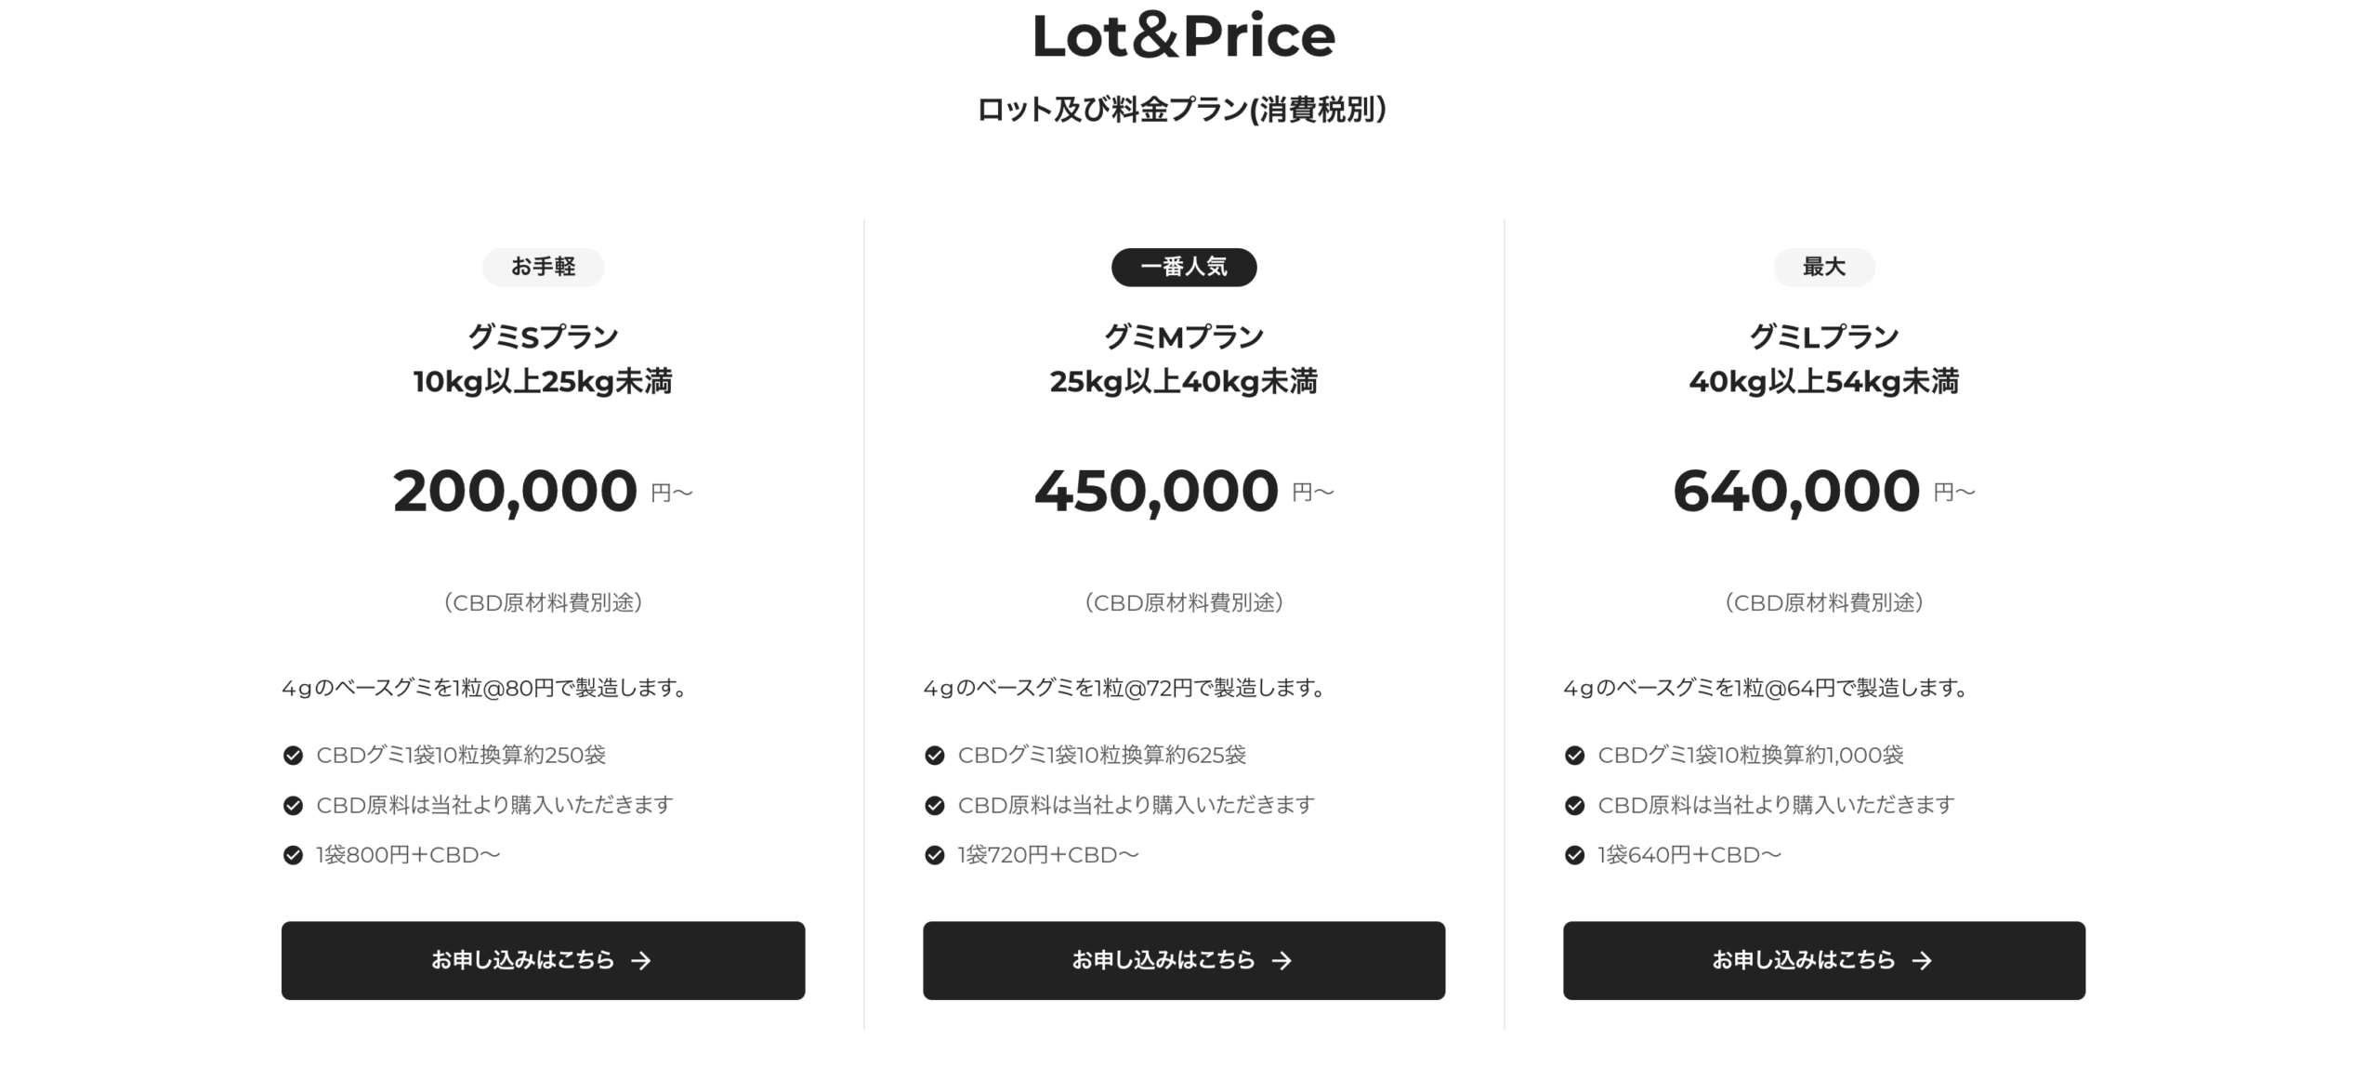Image resolution: width=2379 pixels, height=1067 pixels.
Task: Click checkmark icon beside 約250袋
Action: tap(293, 756)
